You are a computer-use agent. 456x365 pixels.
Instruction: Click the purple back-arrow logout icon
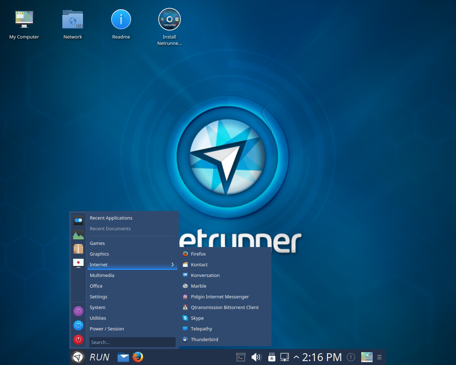point(78,311)
